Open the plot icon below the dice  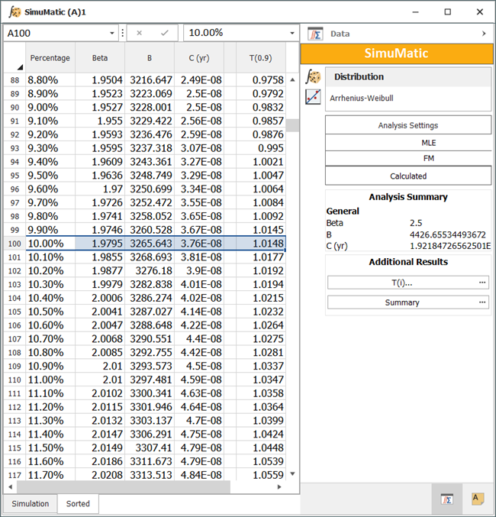click(313, 97)
